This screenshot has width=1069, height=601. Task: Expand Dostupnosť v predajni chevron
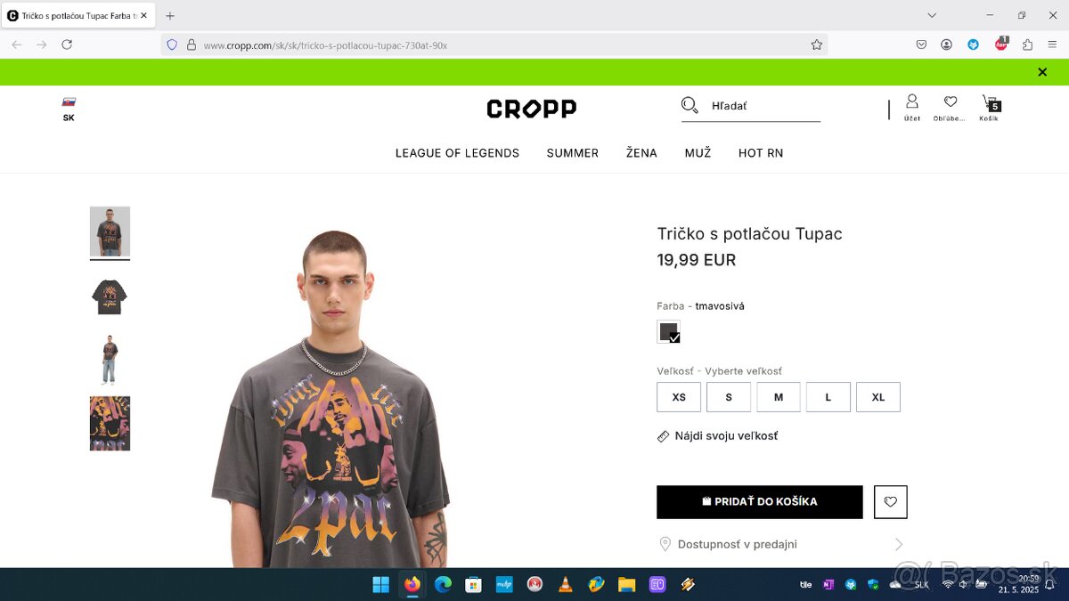tap(898, 544)
